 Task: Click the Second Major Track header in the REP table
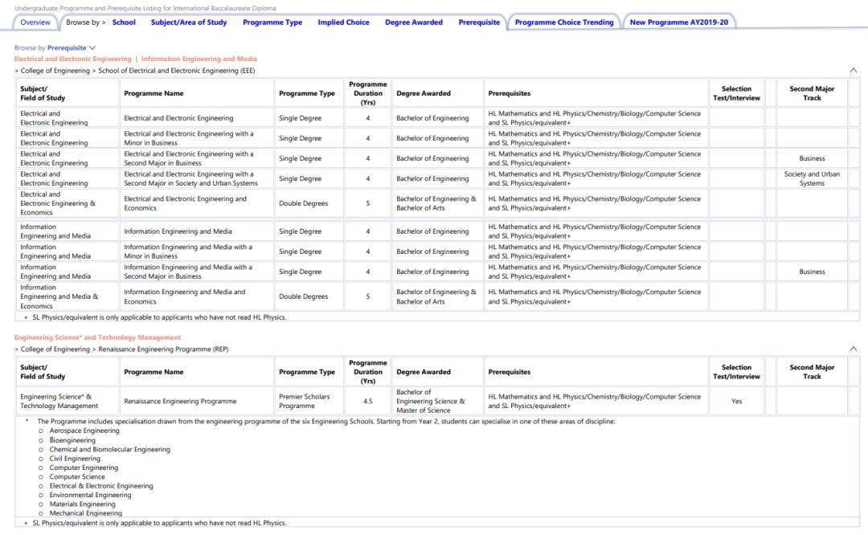(812, 372)
